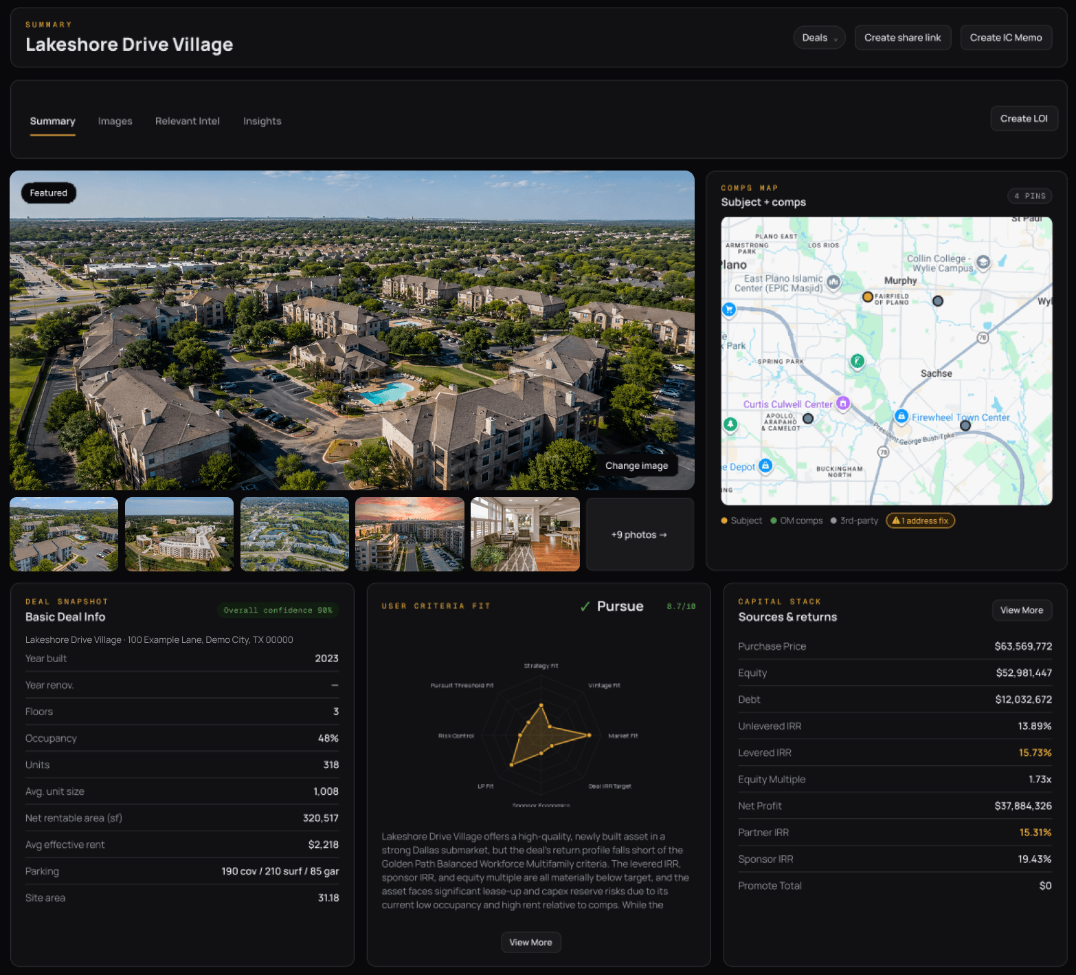Click the green OM comps legend dot
This screenshot has width=1076, height=975.
[774, 521]
